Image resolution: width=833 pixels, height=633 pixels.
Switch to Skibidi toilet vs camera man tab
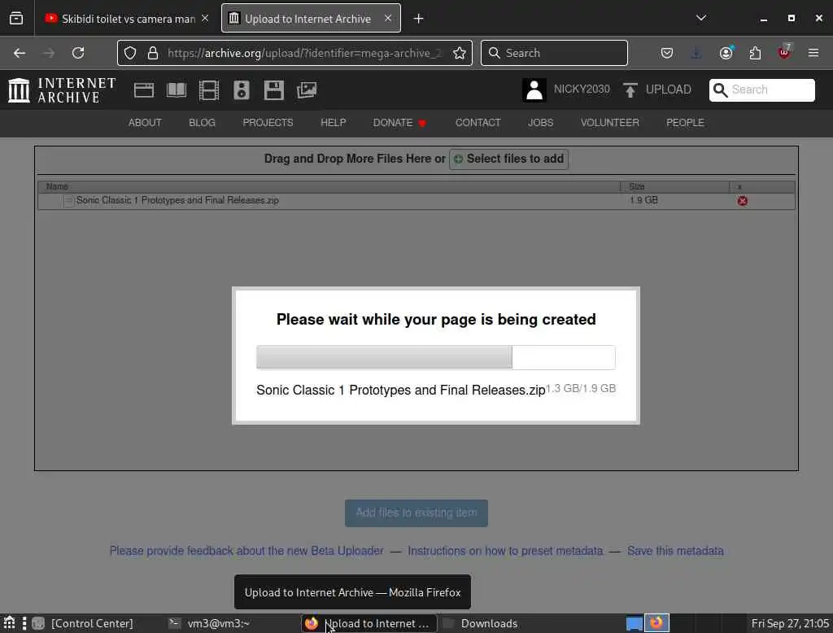(126, 19)
